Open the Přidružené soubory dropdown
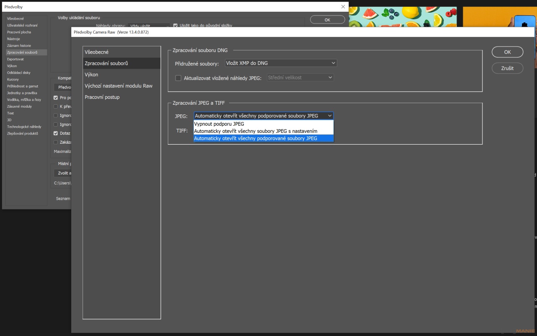 coord(281,63)
